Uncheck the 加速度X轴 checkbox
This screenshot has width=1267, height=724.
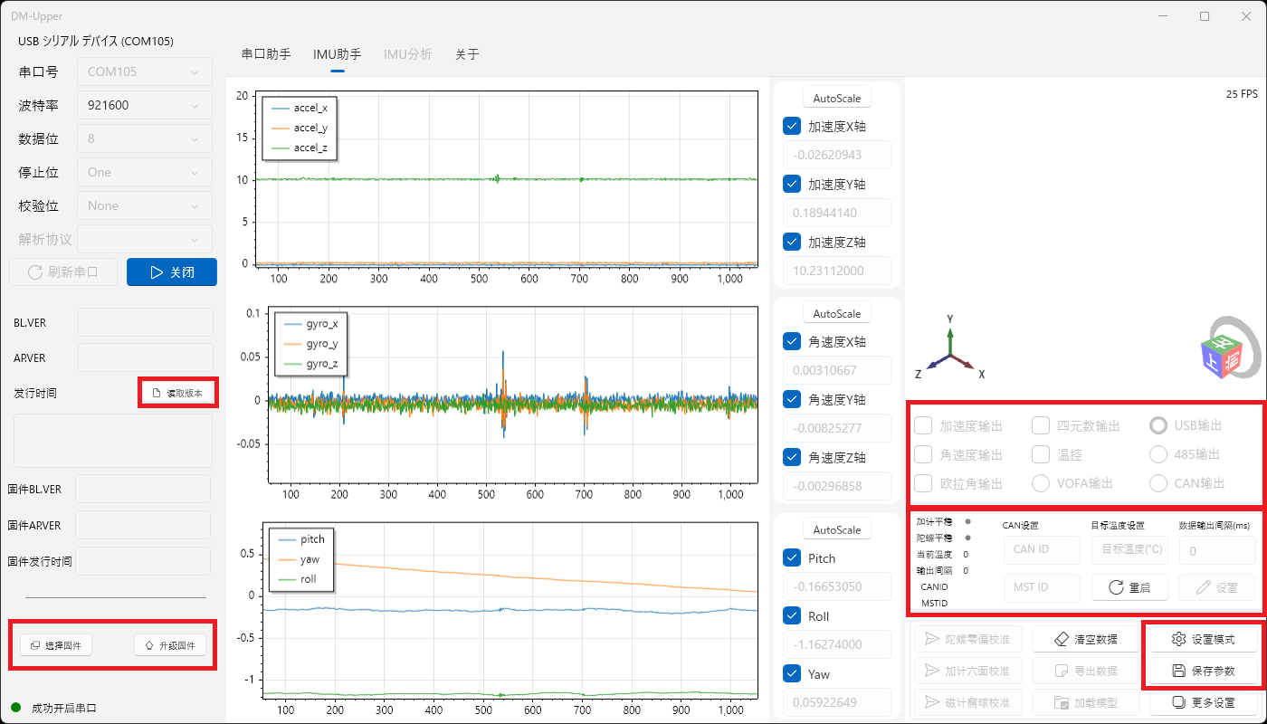(792, 127)
